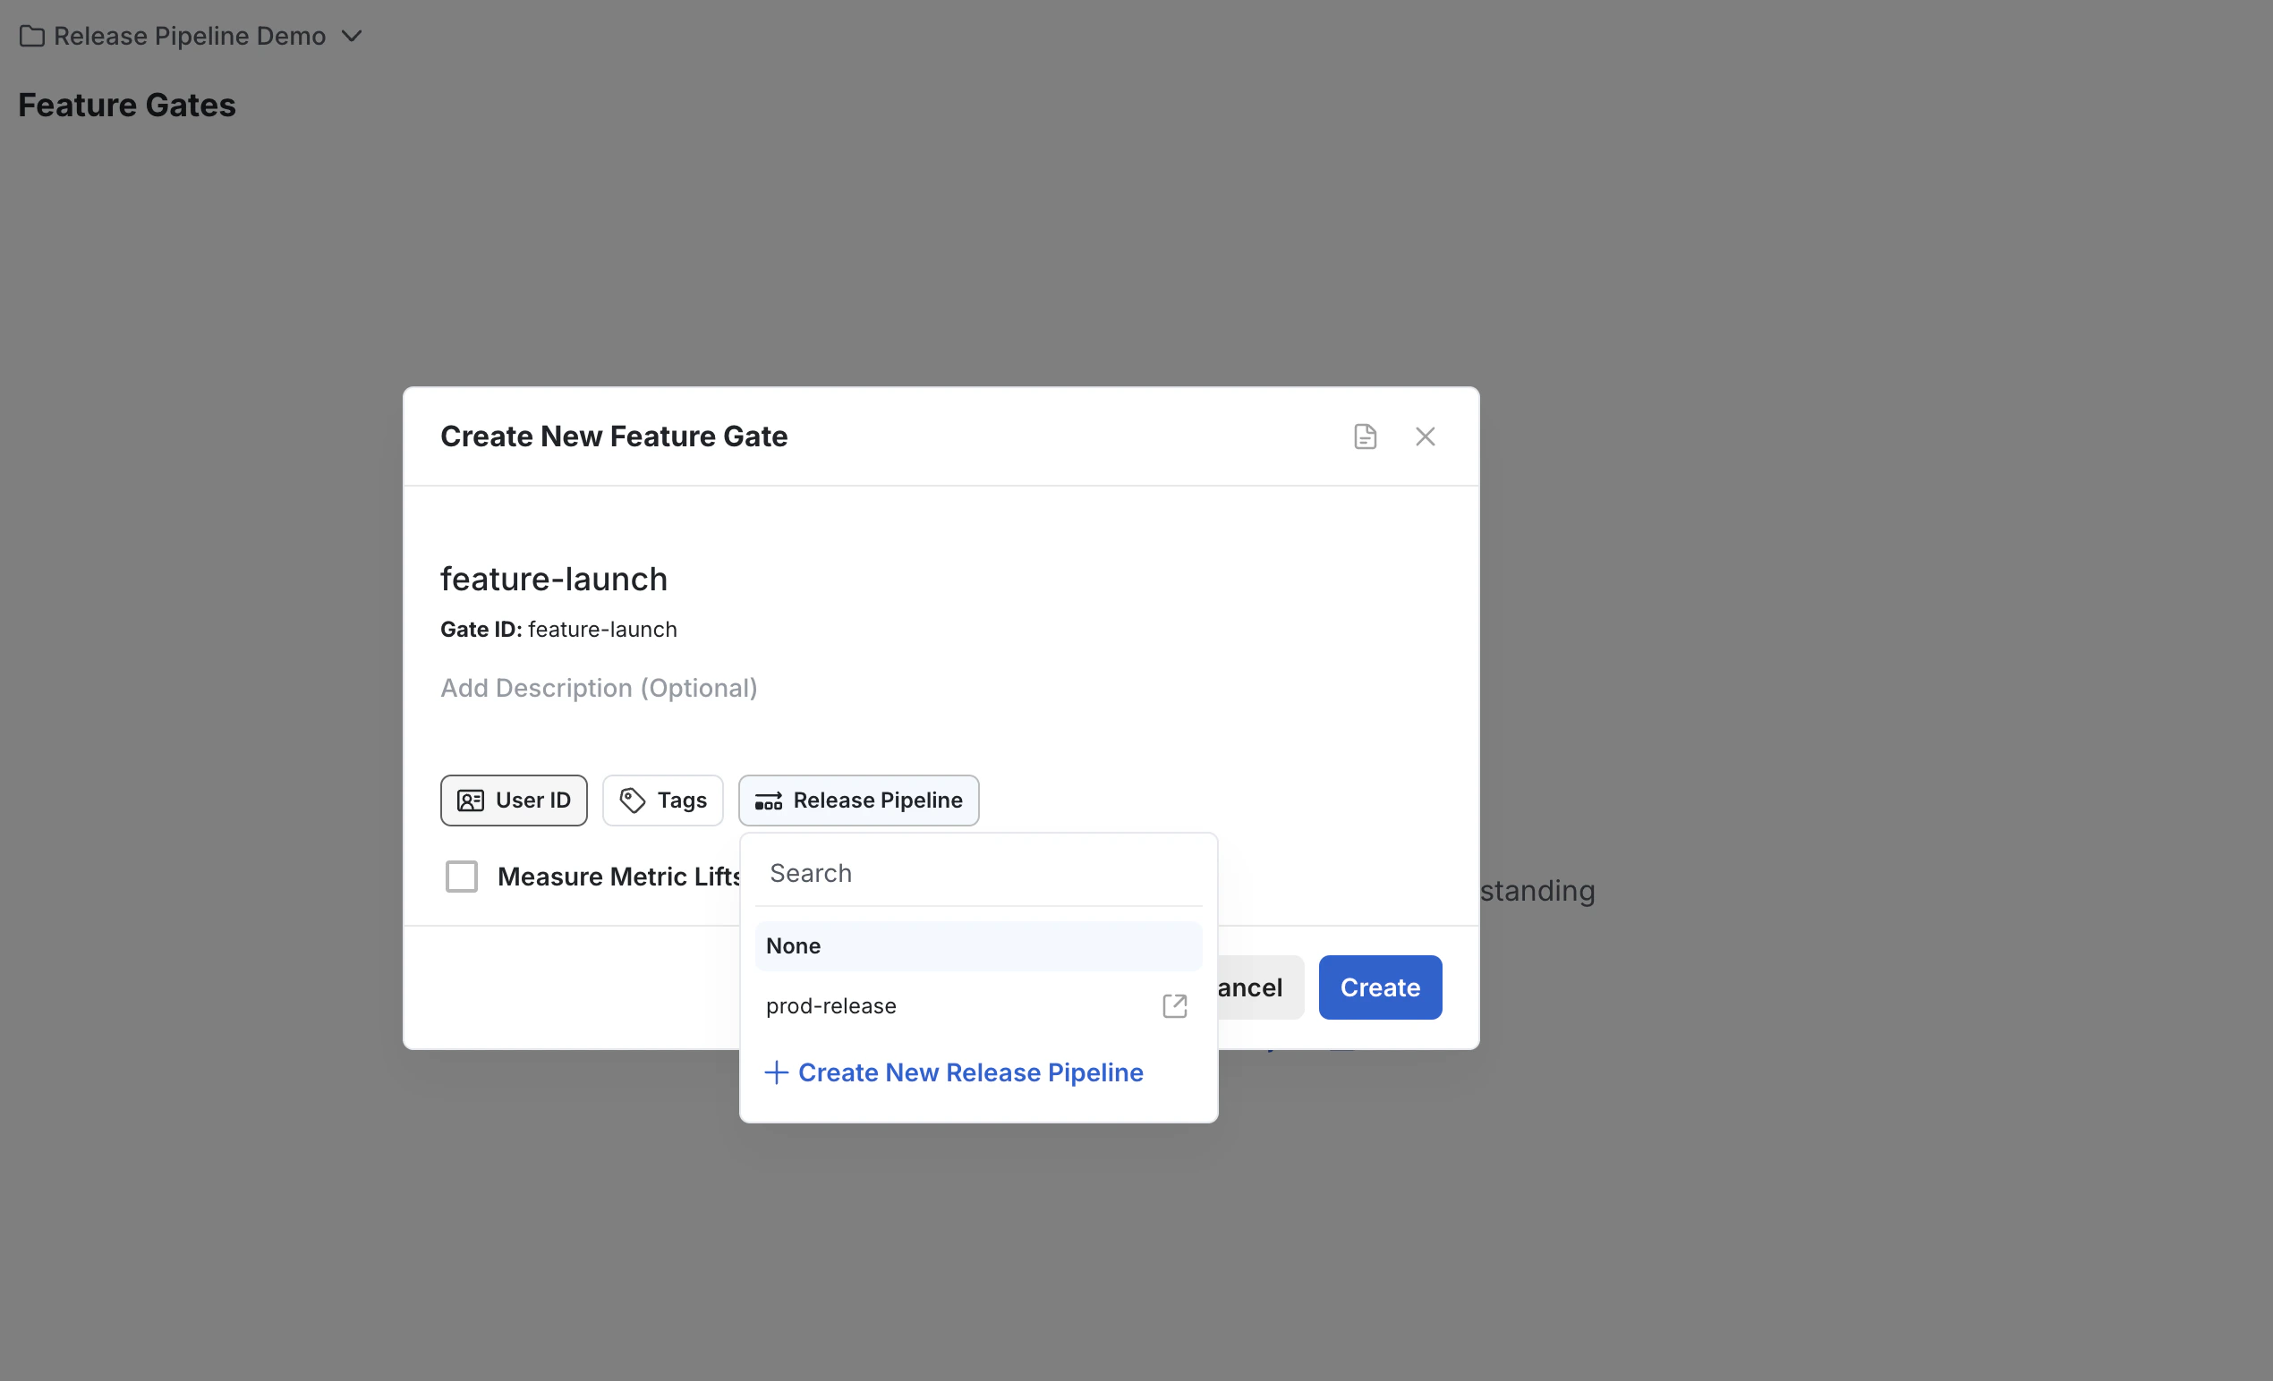Screen dimensions: 2273x1381
Task: Choose the prod-release pipeline option
Action: click(831, 1006)
